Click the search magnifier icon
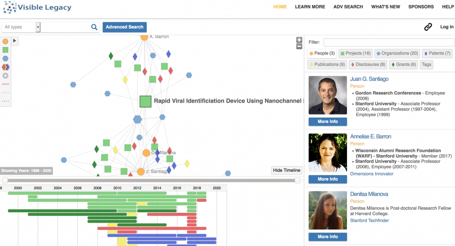The width and height of the screenshot is (455, 246). [x=94, y=27]
